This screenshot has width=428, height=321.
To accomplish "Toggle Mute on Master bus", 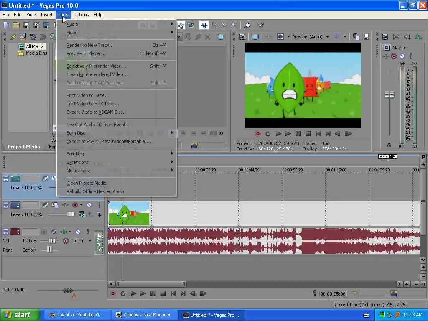I will [402, 56].
